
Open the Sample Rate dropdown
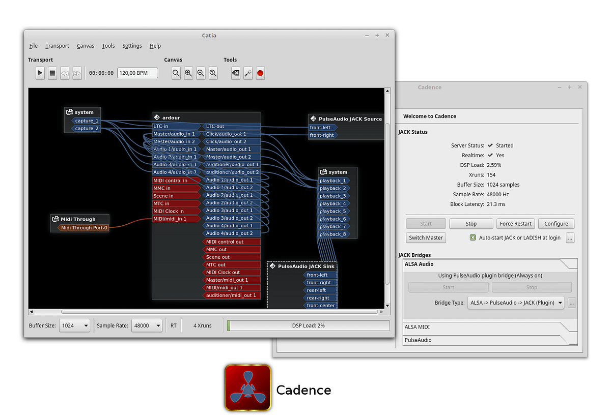[147, 325]
